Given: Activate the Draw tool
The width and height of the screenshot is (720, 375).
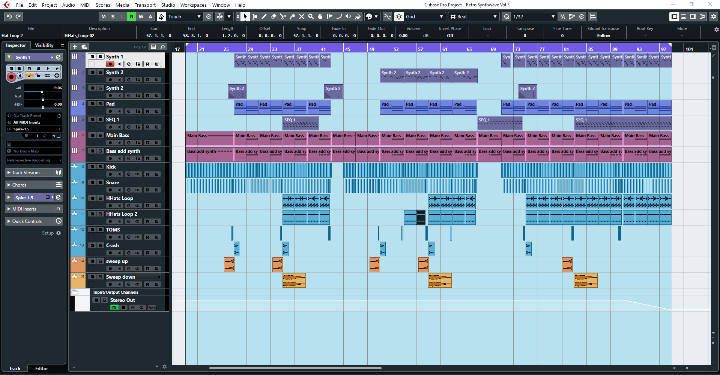Looking at the screenshot, I should (x=264, y=16).
